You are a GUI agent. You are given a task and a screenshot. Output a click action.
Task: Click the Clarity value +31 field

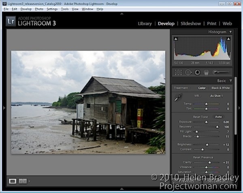pyautogui.click(x=226, y=163)
